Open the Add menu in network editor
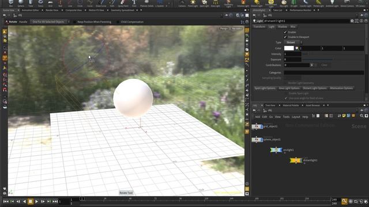This screenshot has height=207, width=369. pos(258,117)
